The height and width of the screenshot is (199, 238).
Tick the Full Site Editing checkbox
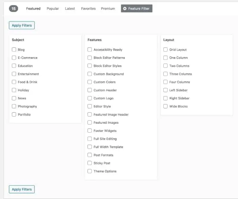pyautogui.click(x=90, y=139)
